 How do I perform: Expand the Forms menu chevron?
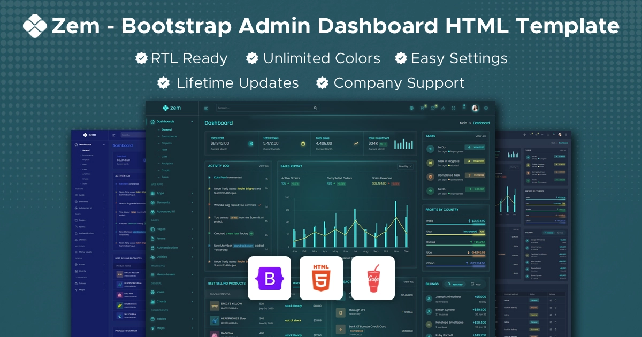point(192,239)
